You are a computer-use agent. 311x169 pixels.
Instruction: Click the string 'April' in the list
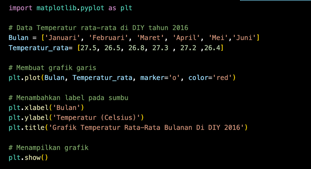pyautogui.click(x=186, y=38)
